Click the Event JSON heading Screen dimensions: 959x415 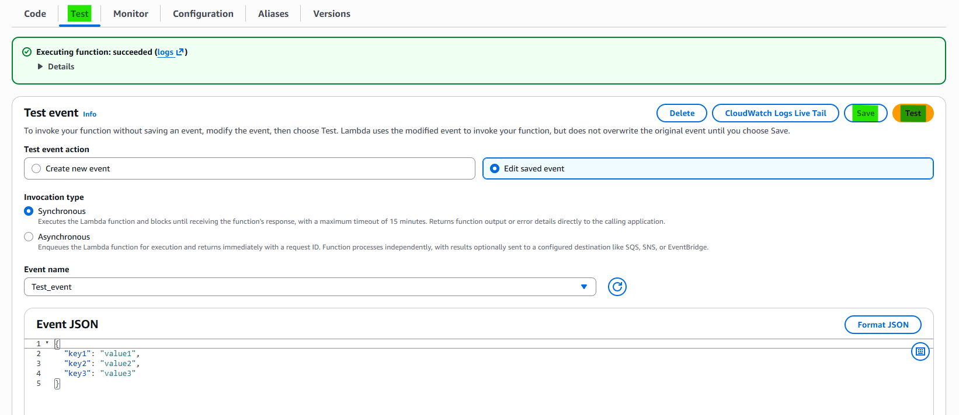pyautogui.click(x=67, y=324)
